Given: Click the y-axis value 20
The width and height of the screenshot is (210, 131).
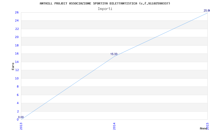Looking at the screenshot, I should [x=17, y=37].
